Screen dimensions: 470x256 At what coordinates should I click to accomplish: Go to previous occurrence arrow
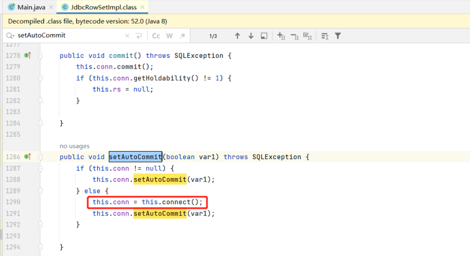tap(237, 36)
